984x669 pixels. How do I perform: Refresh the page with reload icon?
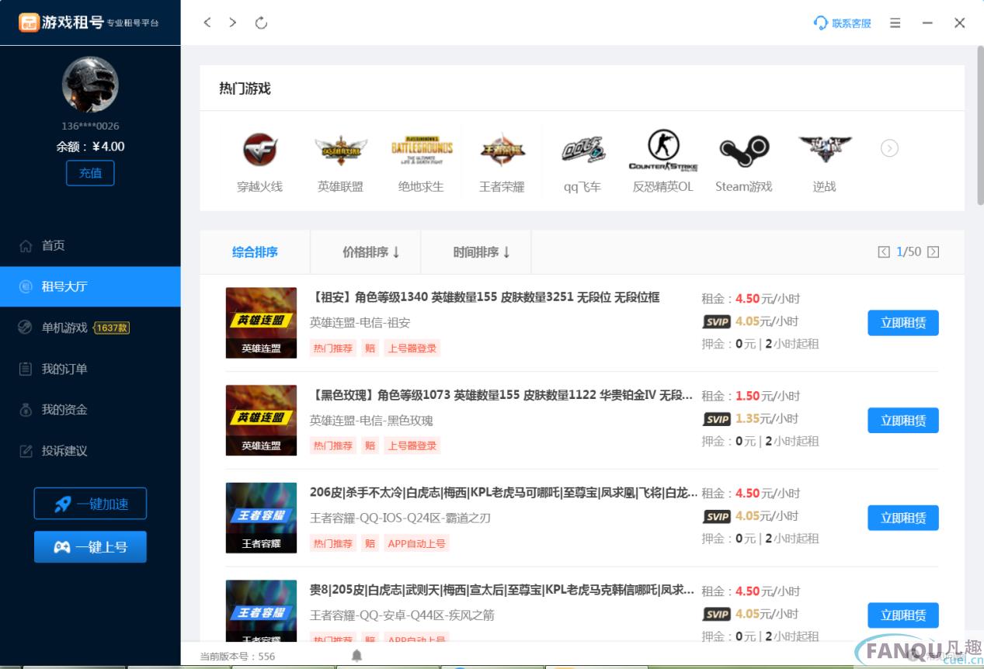(x=261, y=23)
